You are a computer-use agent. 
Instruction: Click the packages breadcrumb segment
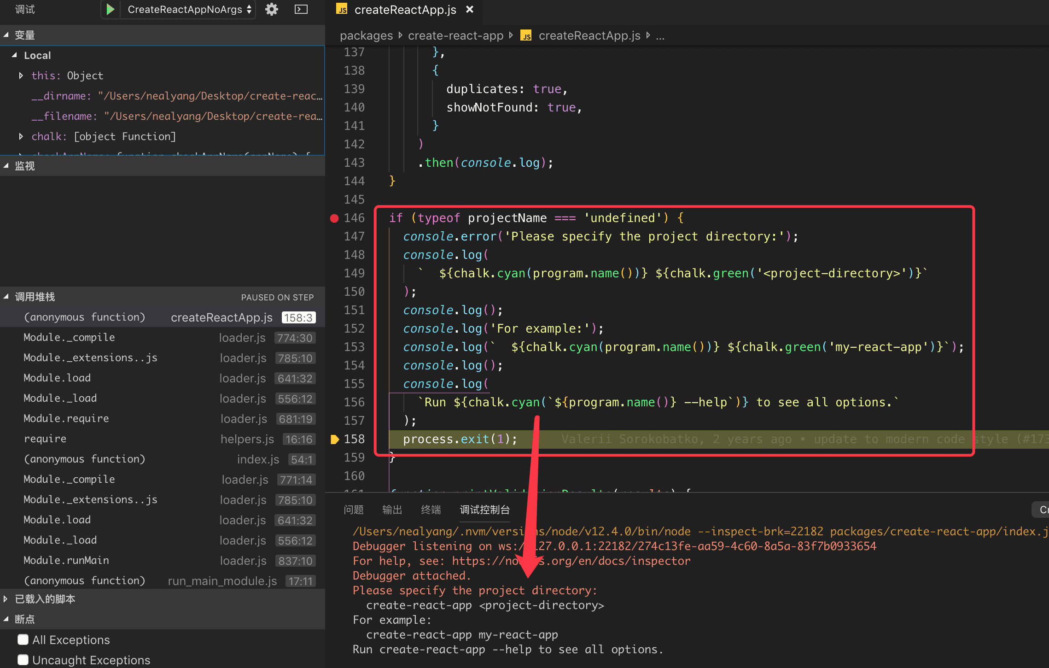tap(366, 35)
